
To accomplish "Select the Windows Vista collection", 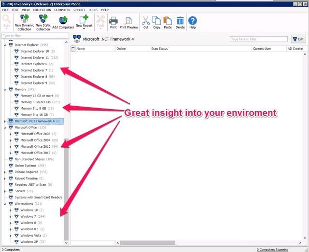I will [30, 236].
